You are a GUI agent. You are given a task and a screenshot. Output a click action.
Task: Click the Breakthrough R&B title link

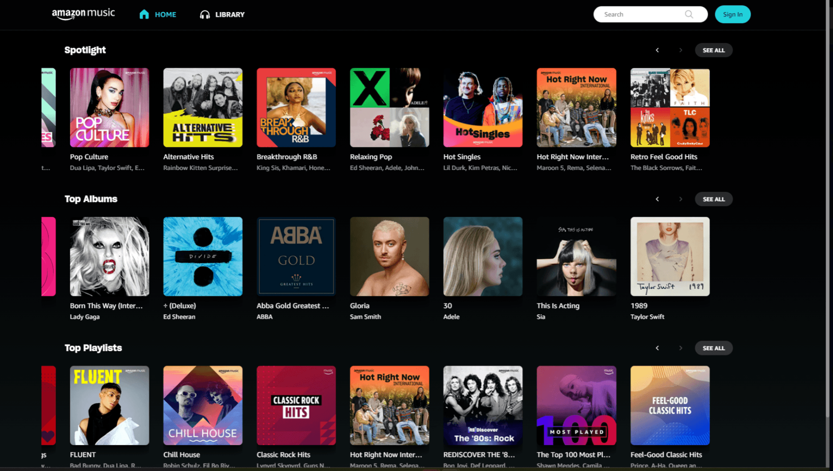pos(287,157)
